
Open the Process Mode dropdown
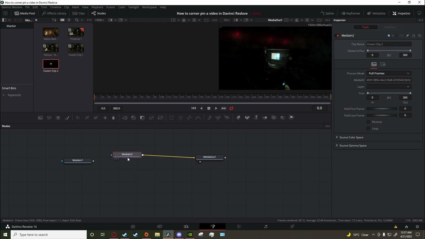389,73
